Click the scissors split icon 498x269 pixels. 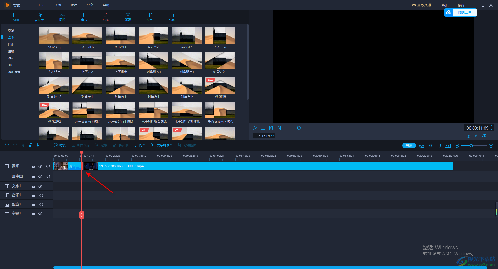(23, 145)
